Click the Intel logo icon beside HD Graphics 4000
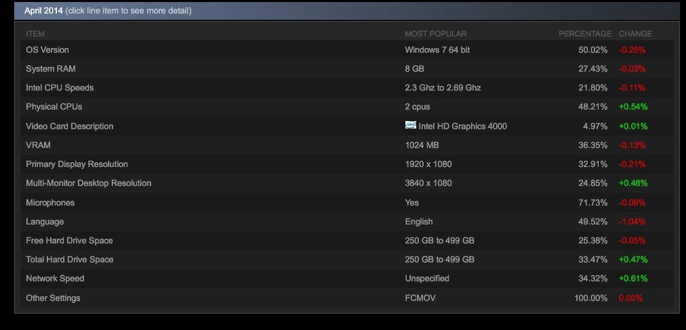686x330 pixels. pos(411,125)
